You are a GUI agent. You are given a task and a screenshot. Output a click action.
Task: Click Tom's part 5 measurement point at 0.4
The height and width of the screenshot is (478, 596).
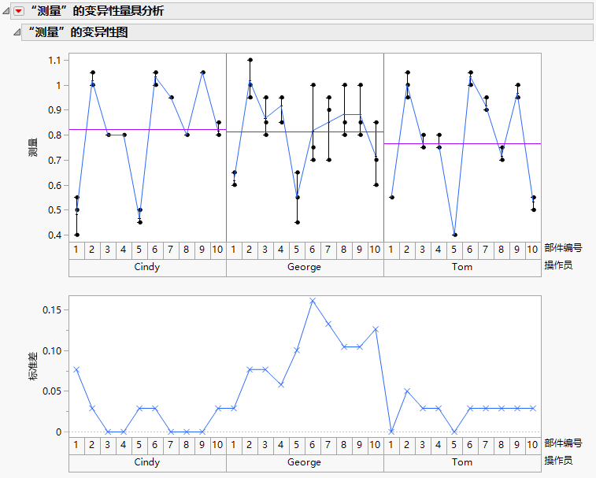coord(455,235)
